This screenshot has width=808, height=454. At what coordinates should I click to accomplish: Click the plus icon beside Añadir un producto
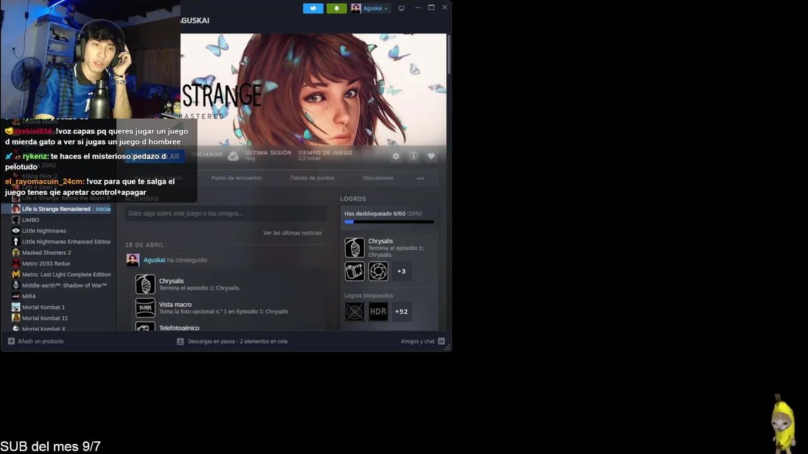point(11,341)
